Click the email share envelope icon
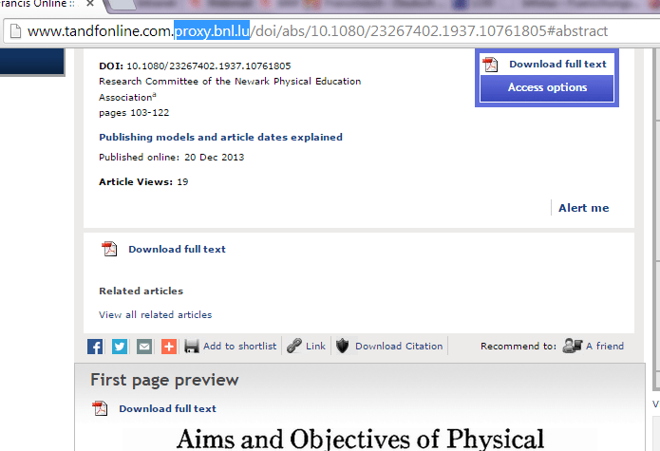Viewport: 660px width, 451px height. (x=144, y=347)
